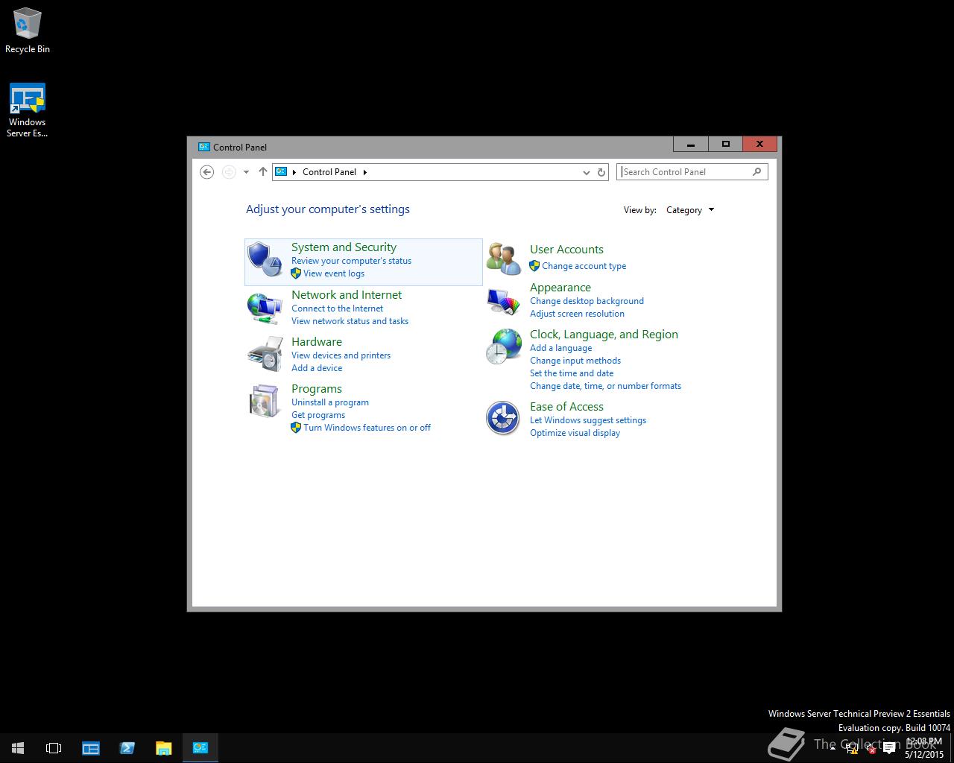Open the Network and Internet globe icon

tap(265, 308)
